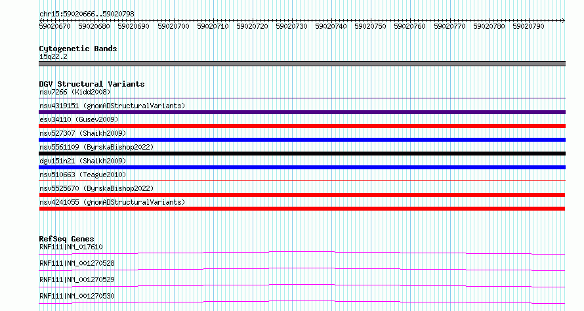Viewport: 584px width, 311px height.
Task: Click the red bar for esv34110
Action: coord(302,126)
